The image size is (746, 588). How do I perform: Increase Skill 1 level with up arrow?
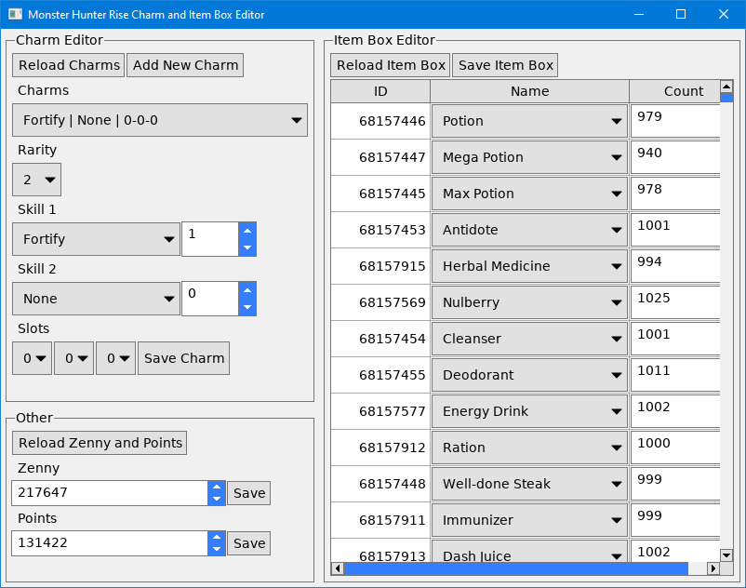(247, 231)
